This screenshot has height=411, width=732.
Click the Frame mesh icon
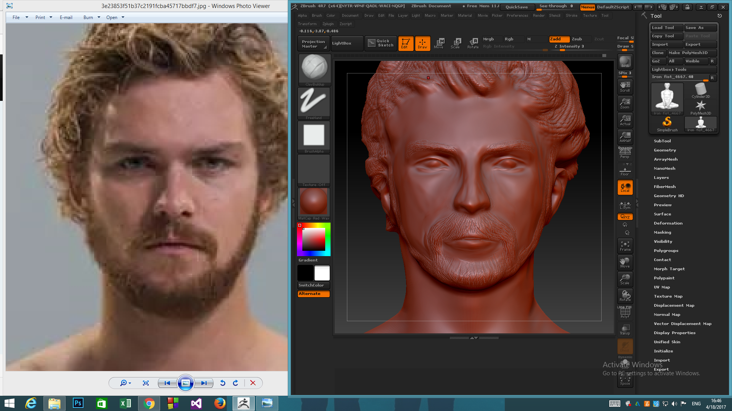(625, 246)
